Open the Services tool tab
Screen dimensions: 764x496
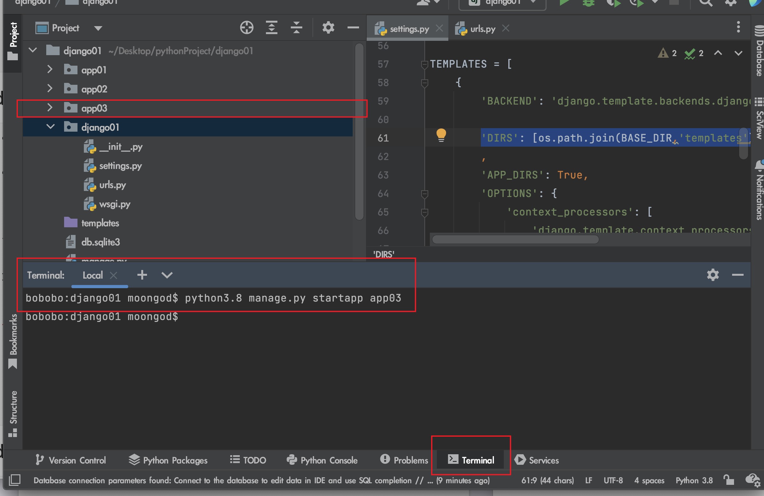tap(537, 460)
